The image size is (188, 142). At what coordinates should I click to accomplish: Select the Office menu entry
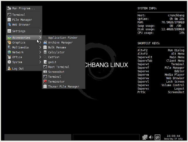point(24,57)
